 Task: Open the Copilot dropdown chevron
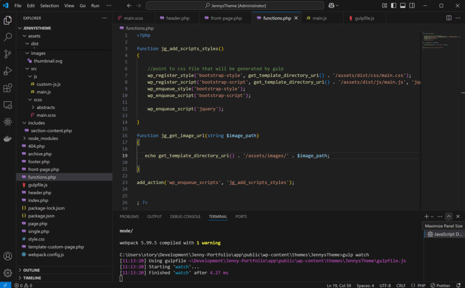coord(337,5)
